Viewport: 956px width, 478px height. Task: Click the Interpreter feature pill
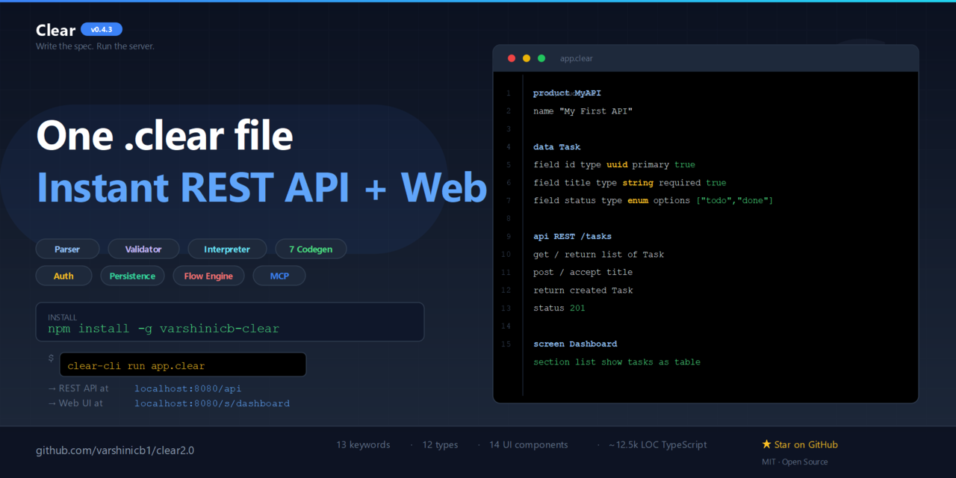point(227,249)
